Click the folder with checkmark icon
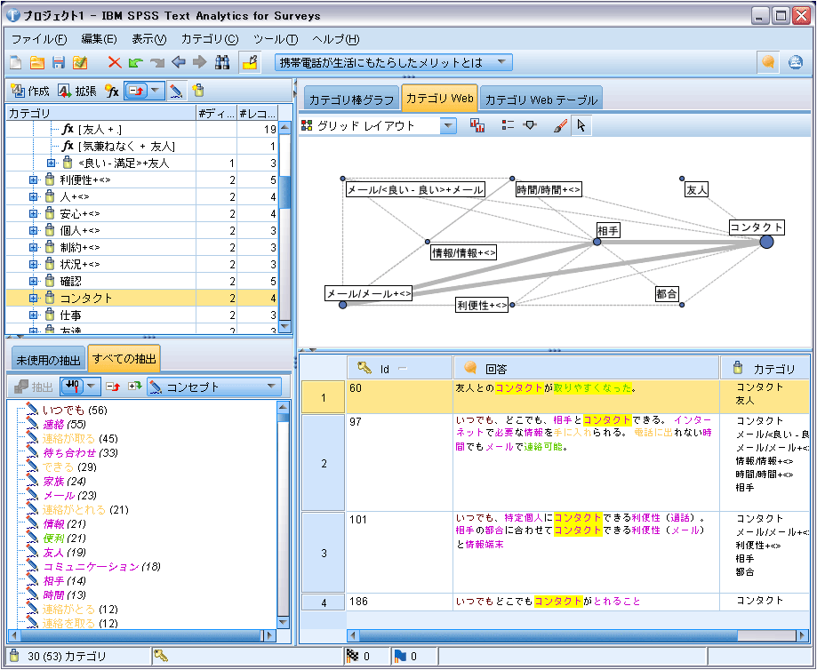This screenshot has height=670, width=817. pos(80,62)
